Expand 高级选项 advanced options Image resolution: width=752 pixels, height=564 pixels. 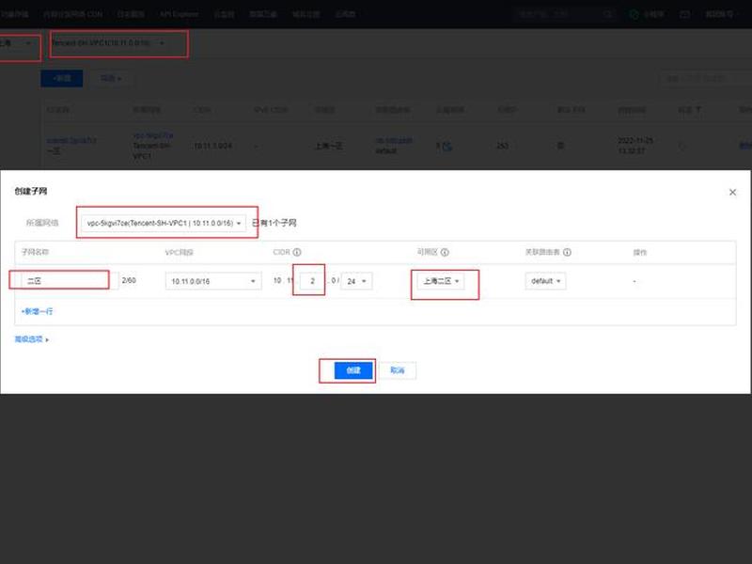point(32,339)
